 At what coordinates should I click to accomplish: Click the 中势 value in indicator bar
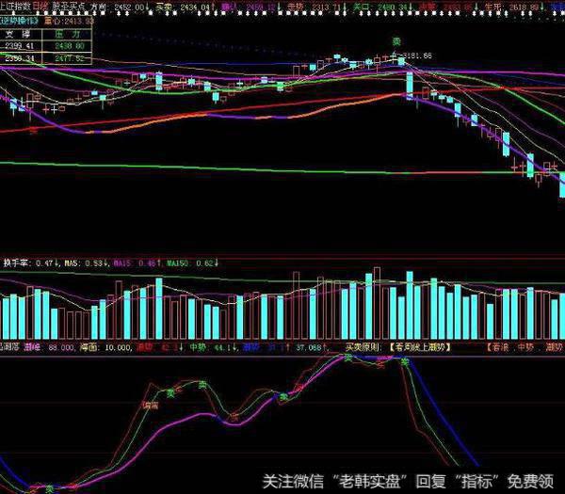tap(199, 347)
